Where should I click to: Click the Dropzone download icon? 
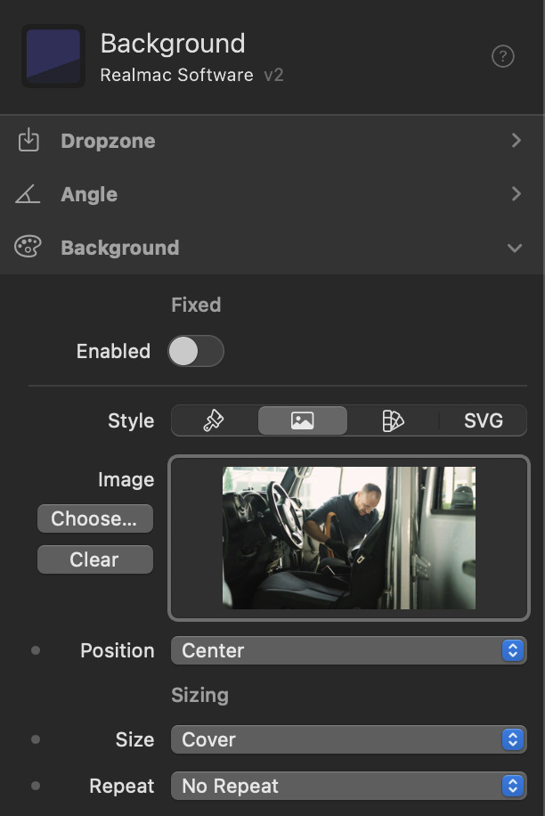(28, 141)
